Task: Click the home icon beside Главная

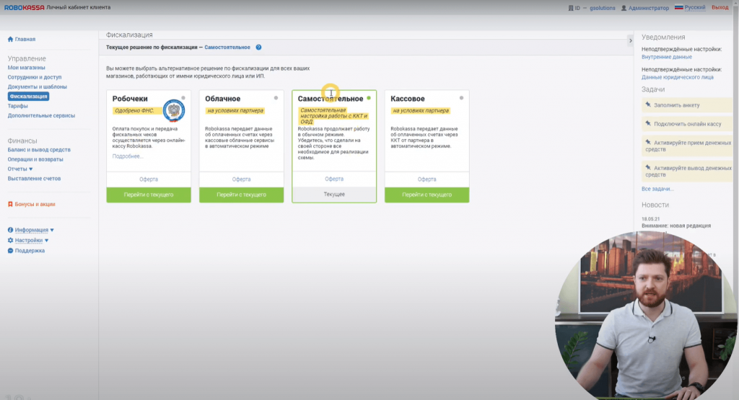Action: pyautogui.click(x=10, y=39)
